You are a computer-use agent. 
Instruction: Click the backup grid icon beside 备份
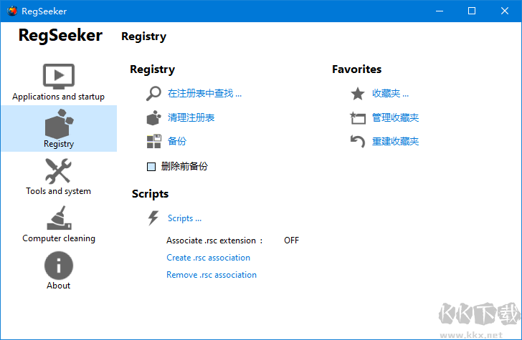coord(153,141)
